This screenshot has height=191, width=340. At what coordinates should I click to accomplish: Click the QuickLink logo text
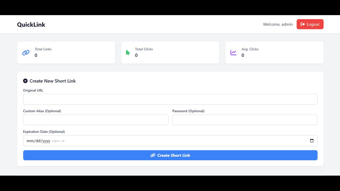(31, 25)
